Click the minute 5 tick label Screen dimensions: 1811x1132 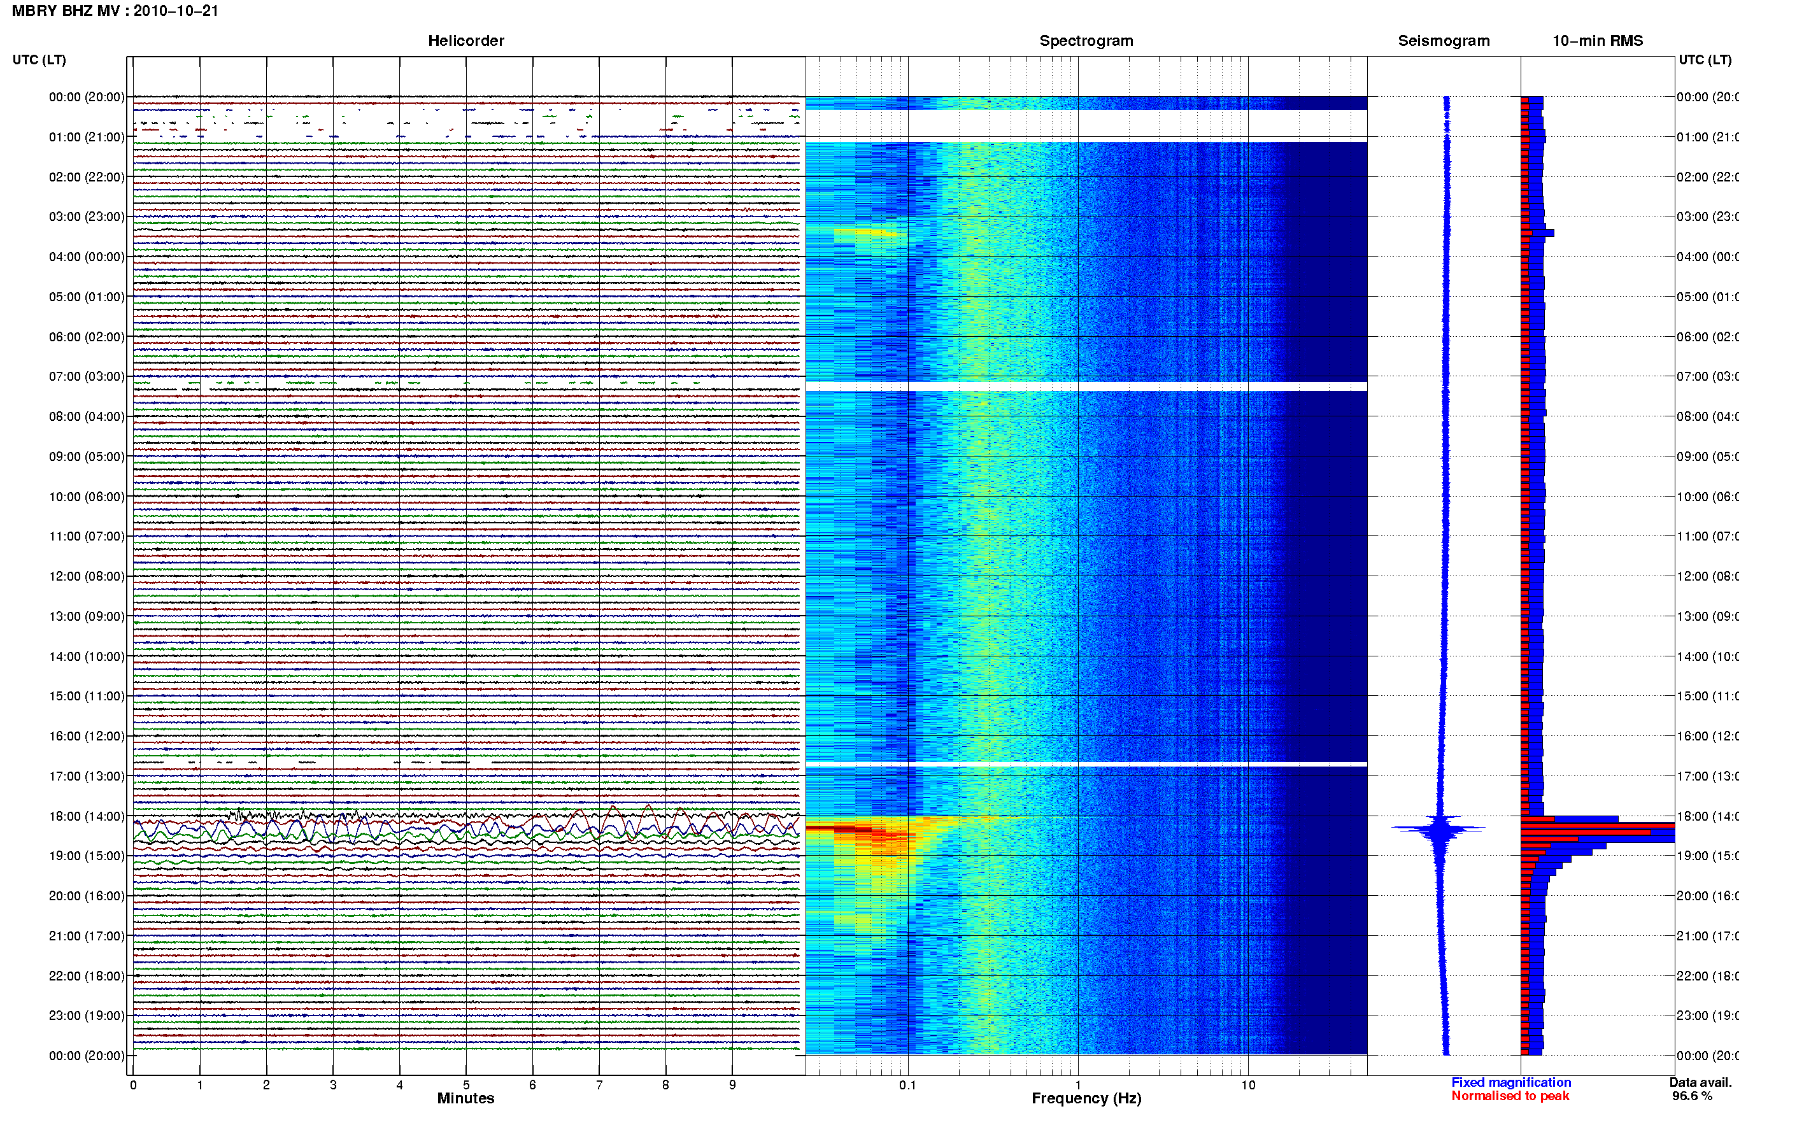pyautogui.click(x=465, y=1085)
